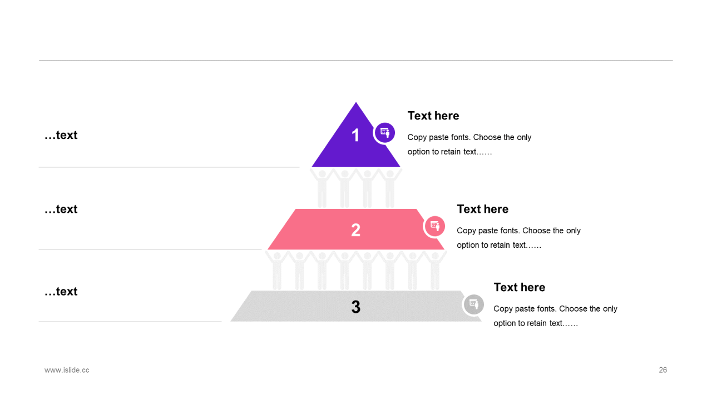Click 'Text here' heading beside purple triangle
This screenshot has height=400, width=712.
tap(433, 116)
